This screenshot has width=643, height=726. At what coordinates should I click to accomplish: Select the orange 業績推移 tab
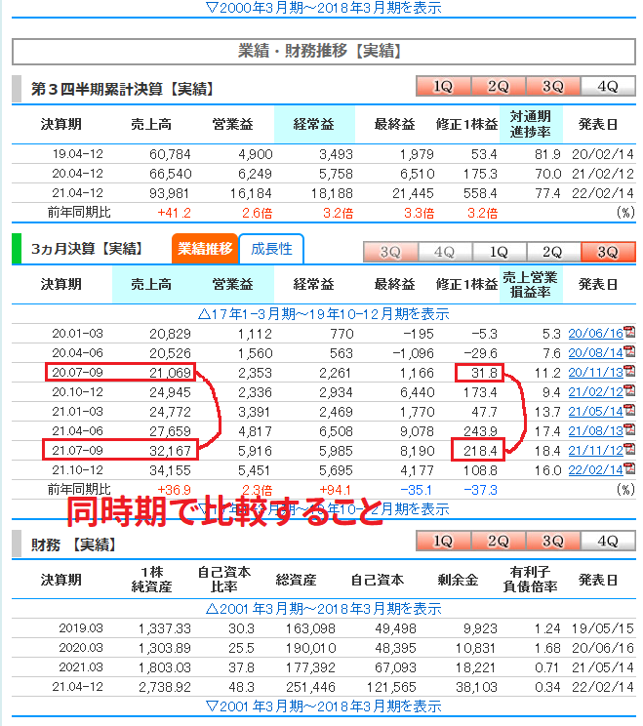click(204, 250)
